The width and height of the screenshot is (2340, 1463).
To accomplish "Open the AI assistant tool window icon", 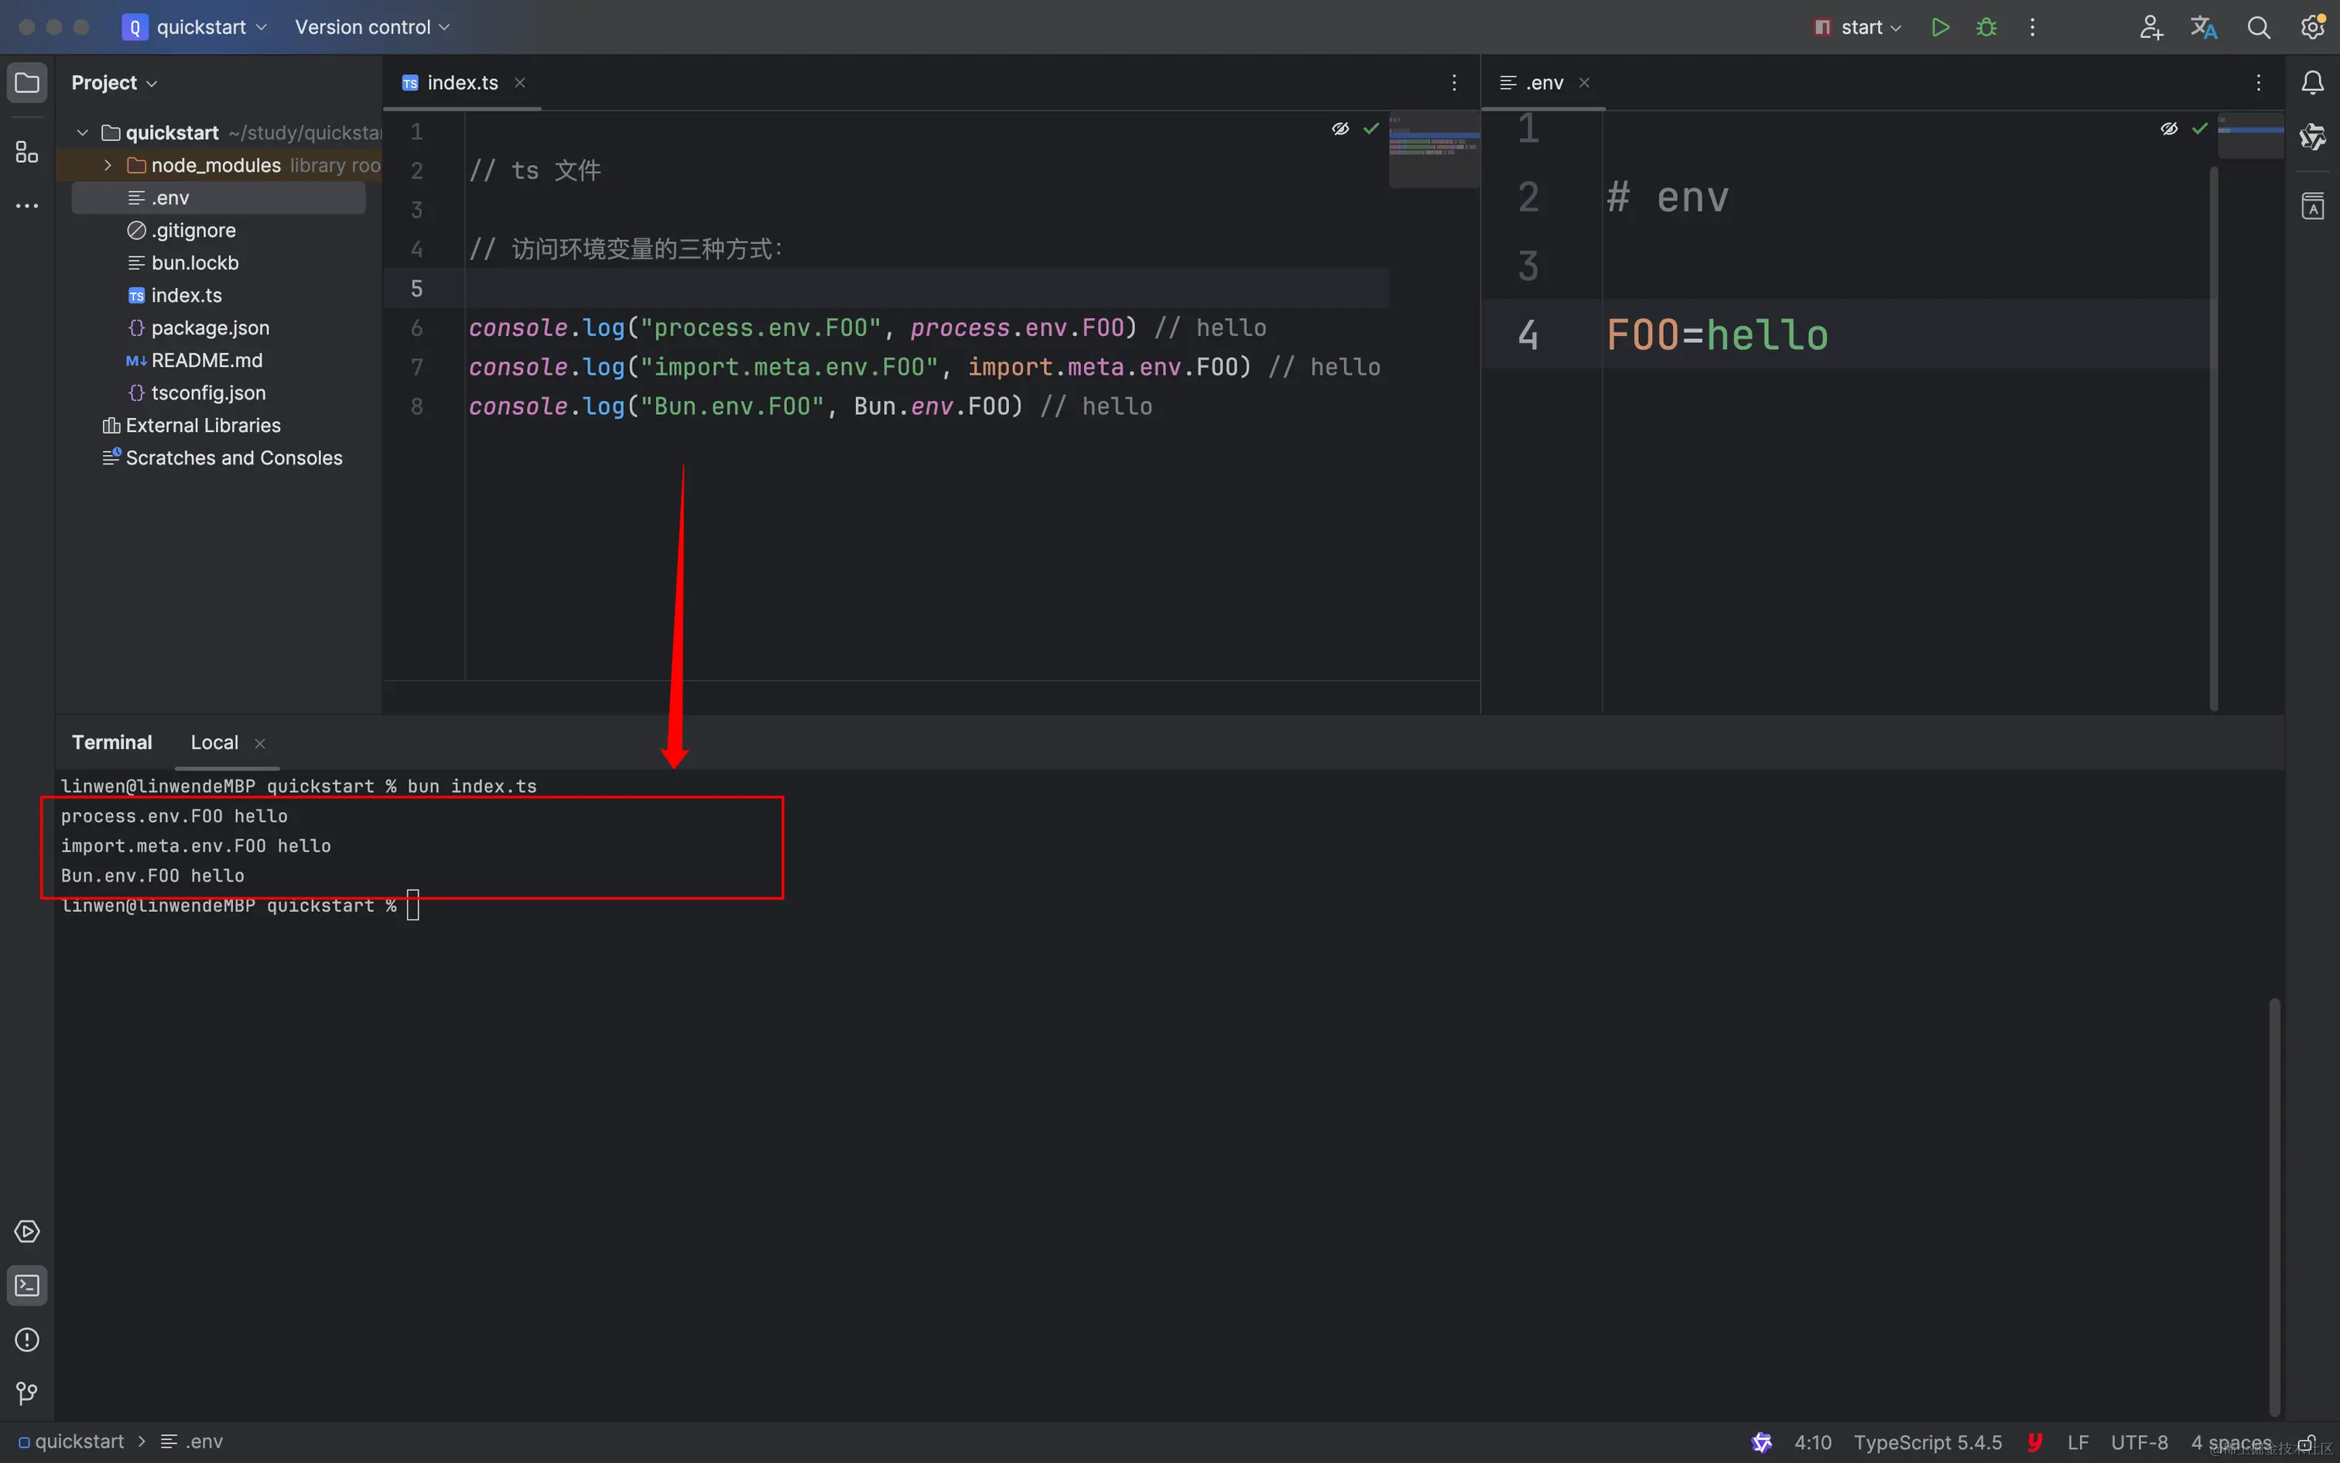I will (x=2312, y=136).
